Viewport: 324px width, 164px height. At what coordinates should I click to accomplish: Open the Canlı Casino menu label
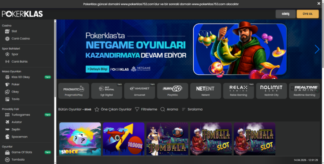(21, 39)
